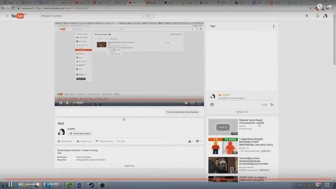Viewport: 336px width, 189px height.
Task: Open the notifications bell
Action: (318, 16)
